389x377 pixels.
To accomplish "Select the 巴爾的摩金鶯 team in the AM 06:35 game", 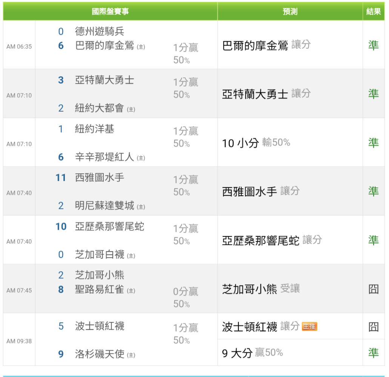I will (x=105, y=46).
